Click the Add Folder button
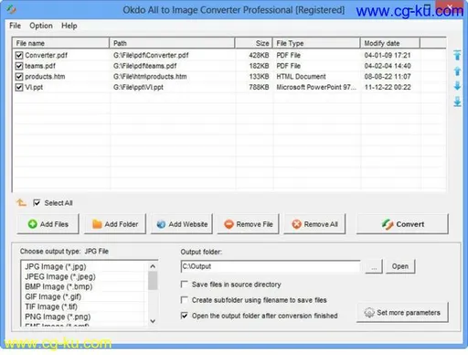 [x=115, y=224]
